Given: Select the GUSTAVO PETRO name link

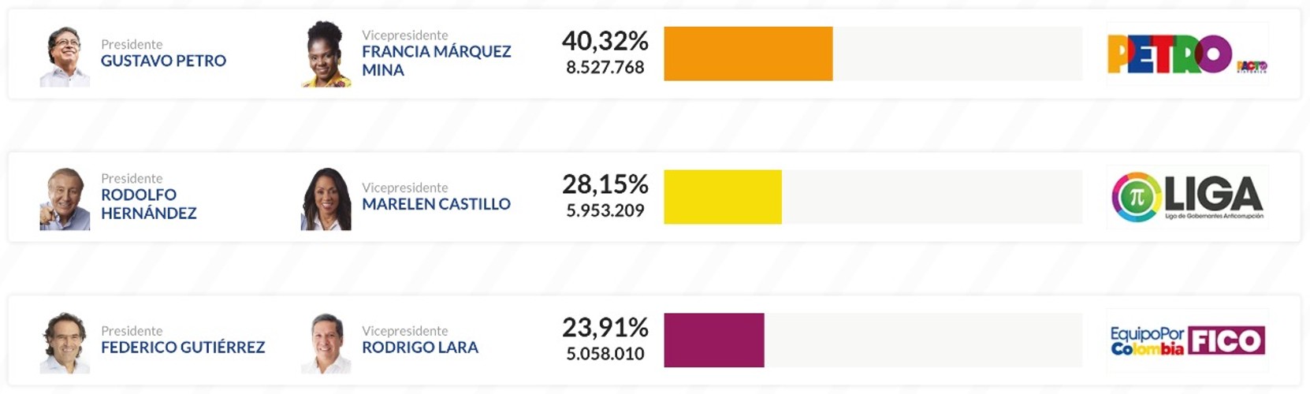Looking at the screenshot, I should [x=163, y=61].
